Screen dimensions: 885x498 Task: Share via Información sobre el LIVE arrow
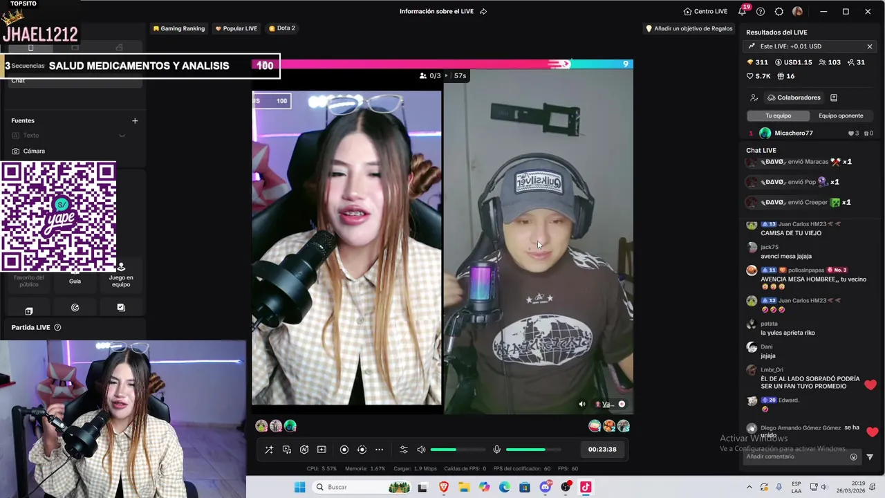pos(483,12)
